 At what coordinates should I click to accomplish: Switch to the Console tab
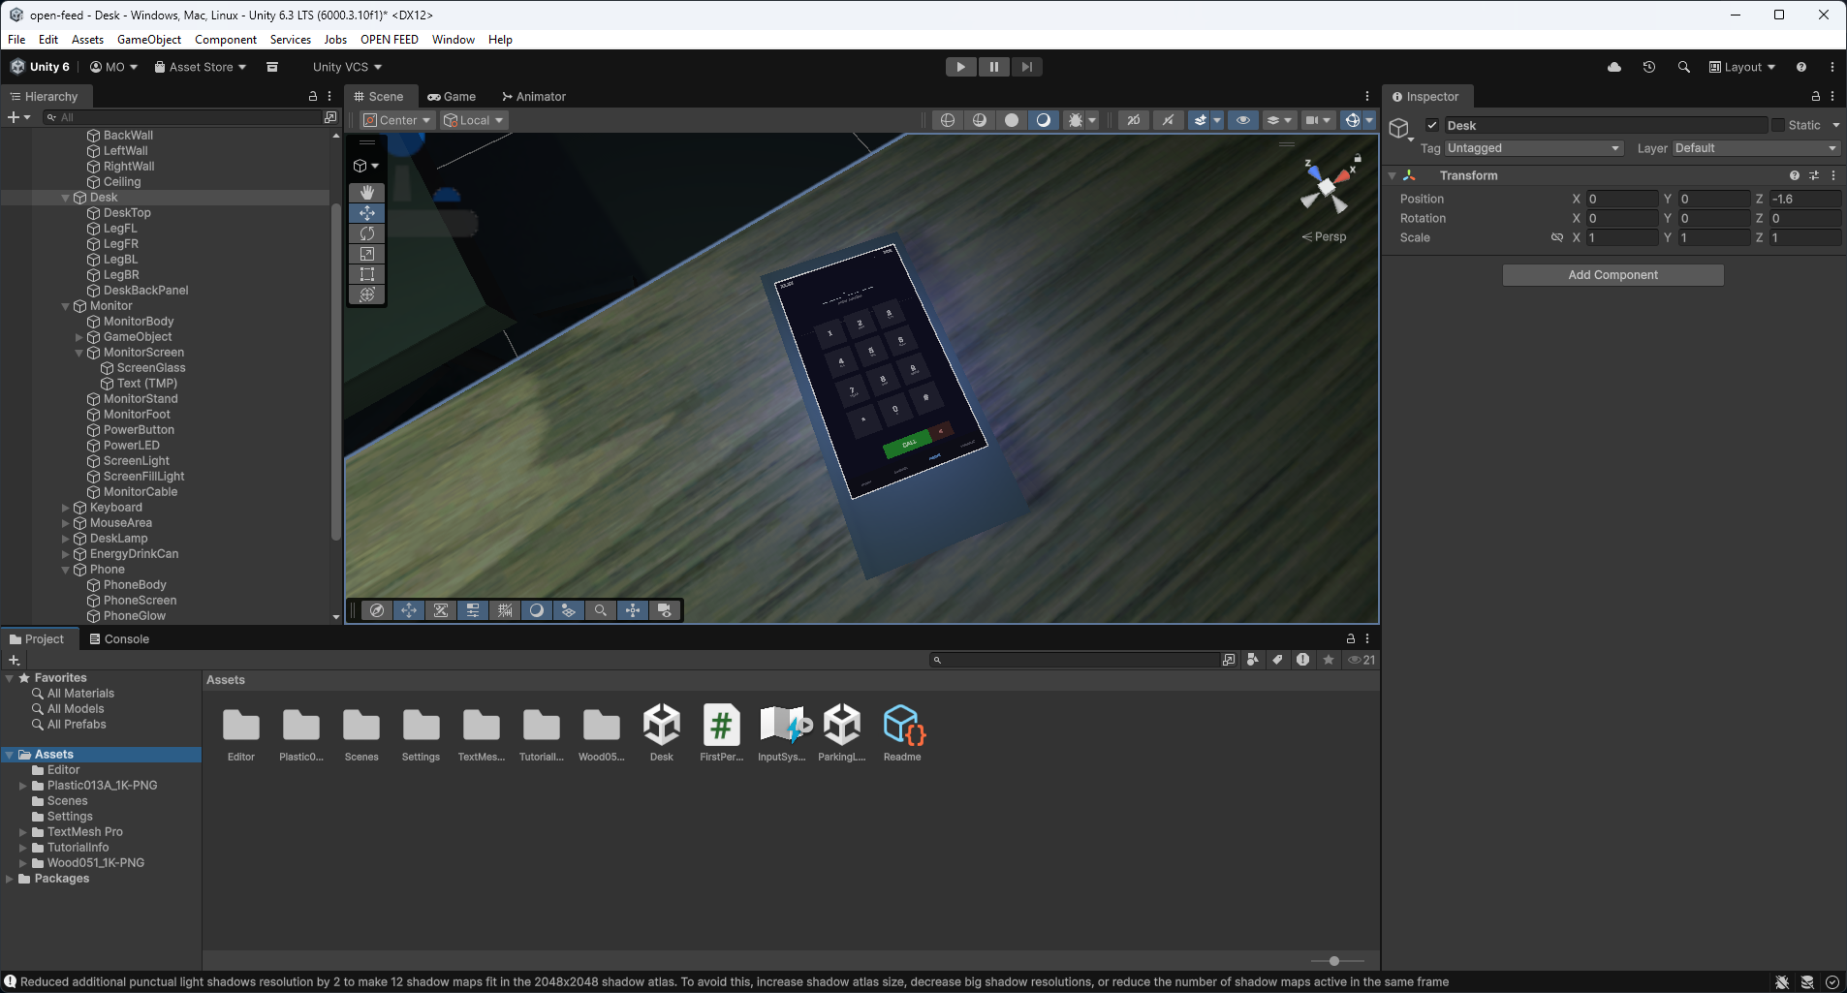[119, 639]
